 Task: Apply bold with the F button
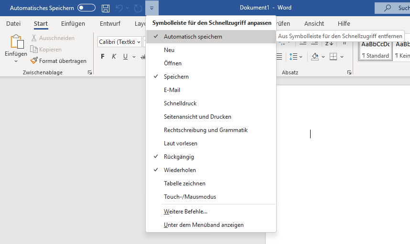pos(102,57)
